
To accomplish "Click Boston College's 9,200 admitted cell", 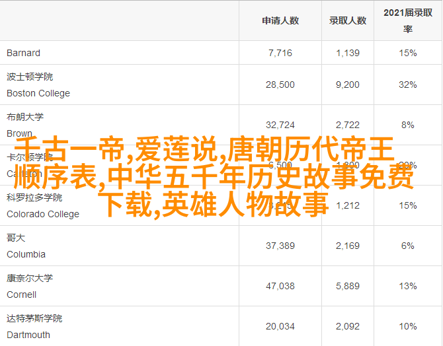I will (348, 85).
